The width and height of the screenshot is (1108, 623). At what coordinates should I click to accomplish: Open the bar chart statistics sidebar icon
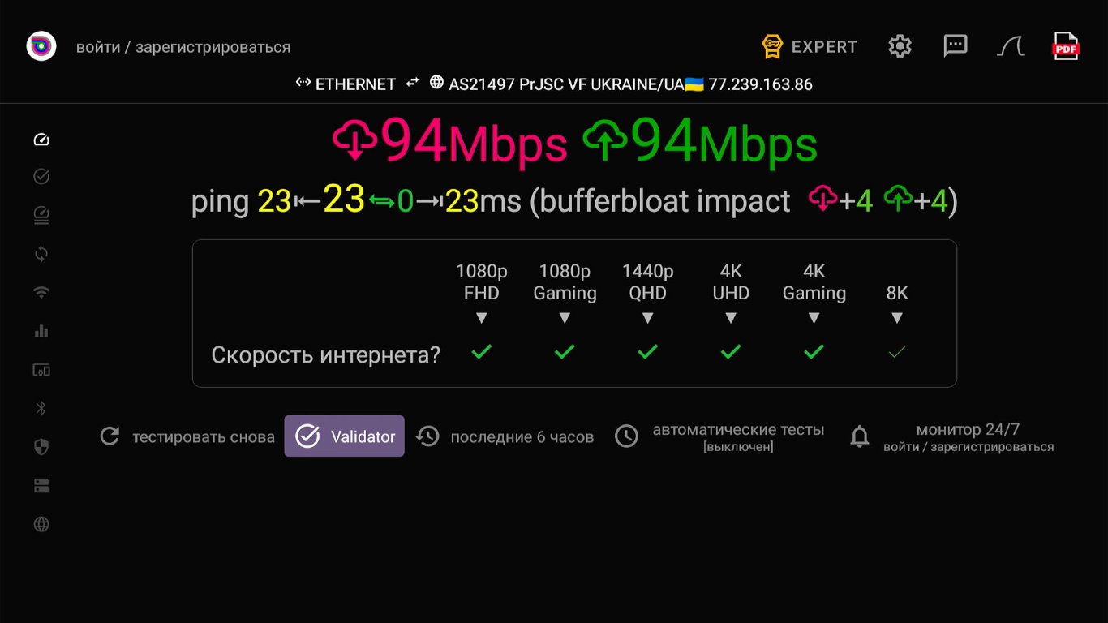click(41, 331)
